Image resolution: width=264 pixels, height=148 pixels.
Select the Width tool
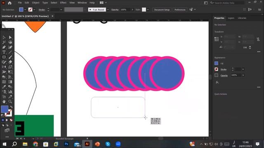(4, 72)
